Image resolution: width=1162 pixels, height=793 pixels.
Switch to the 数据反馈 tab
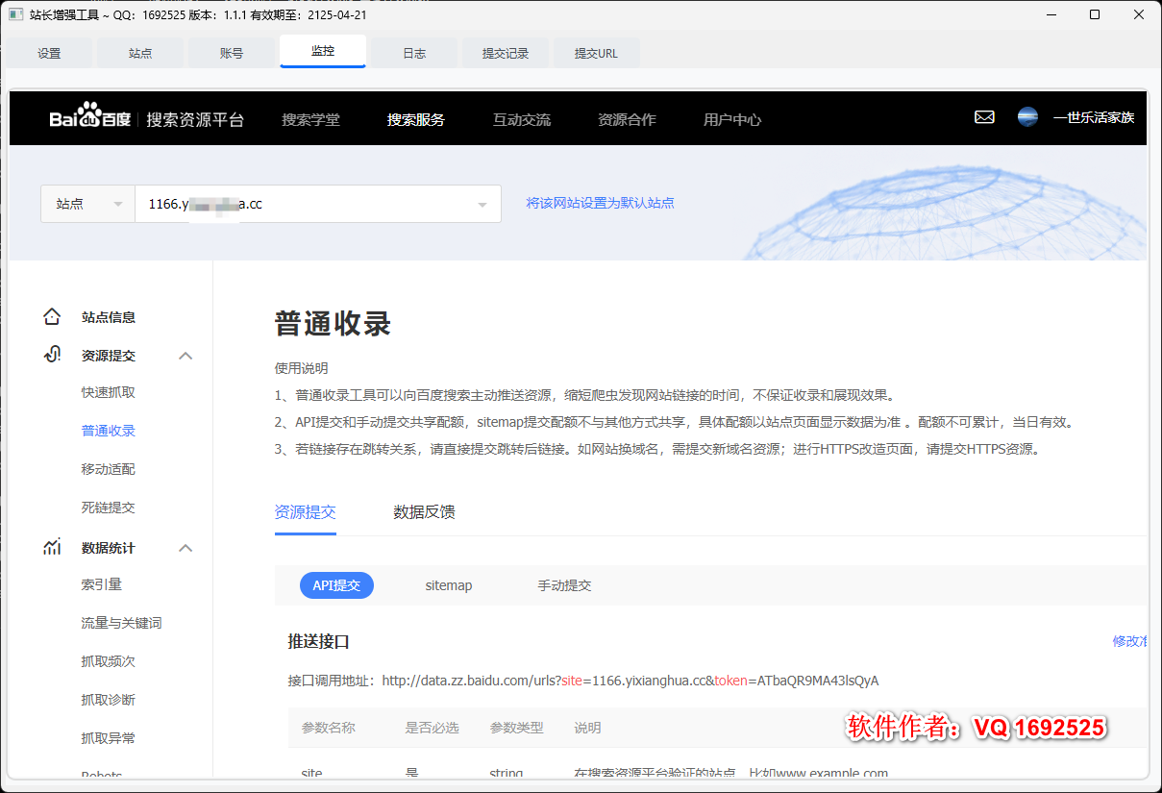coord(424,512)
